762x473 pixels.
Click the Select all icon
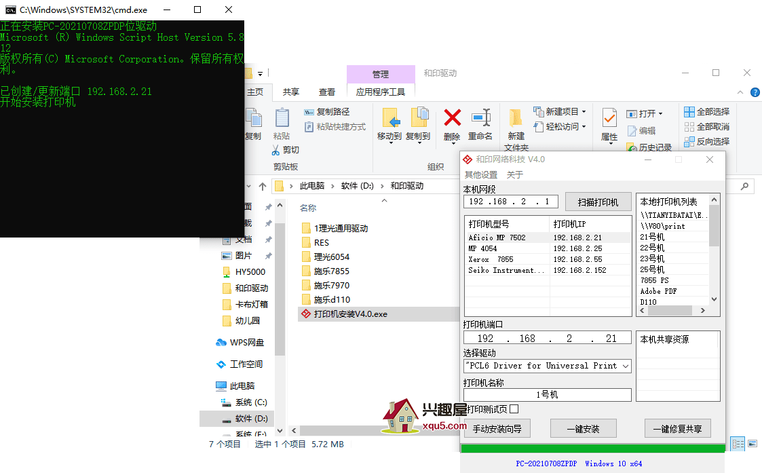click(689, 112)
